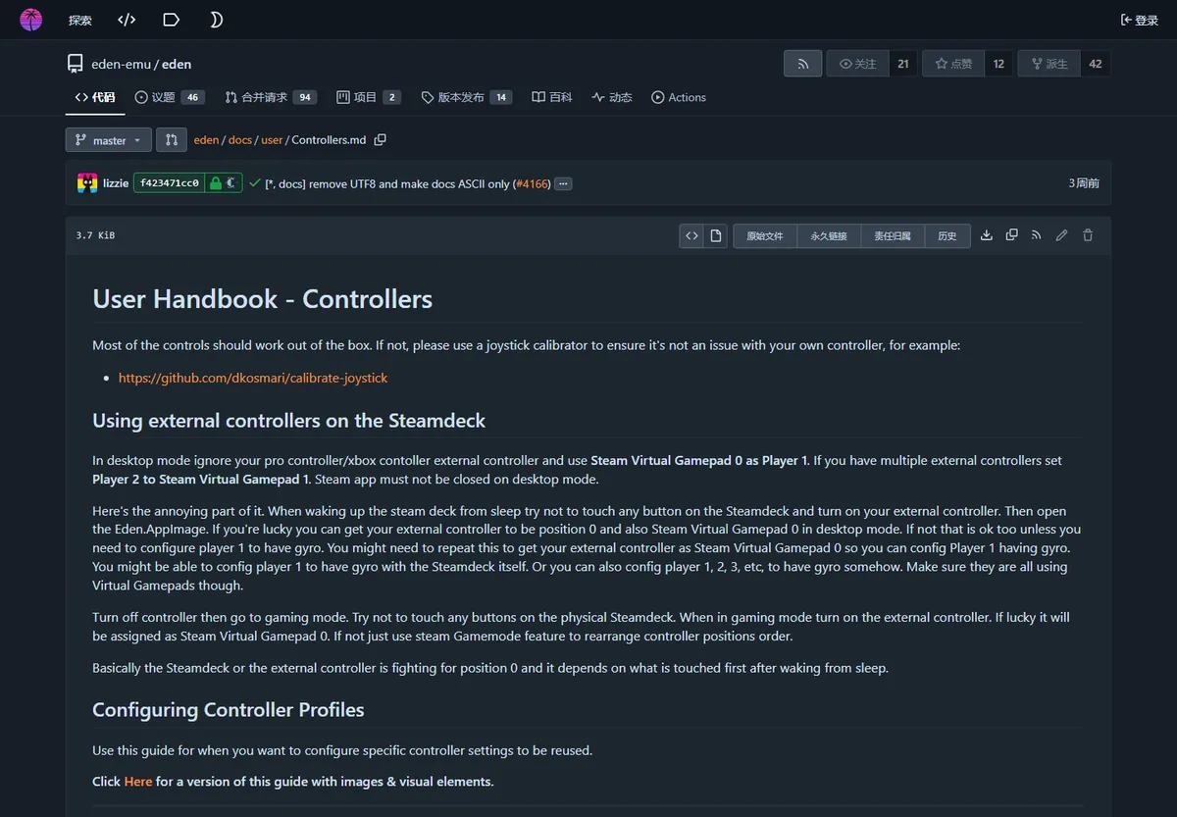Click the 关注 watch button
The image size is (1177, 817).
pyautogui.click(x=858, y=64)
